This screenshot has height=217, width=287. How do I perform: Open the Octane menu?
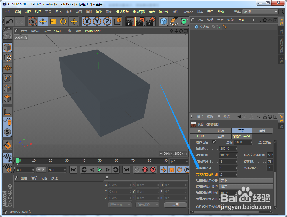point(188,12)
